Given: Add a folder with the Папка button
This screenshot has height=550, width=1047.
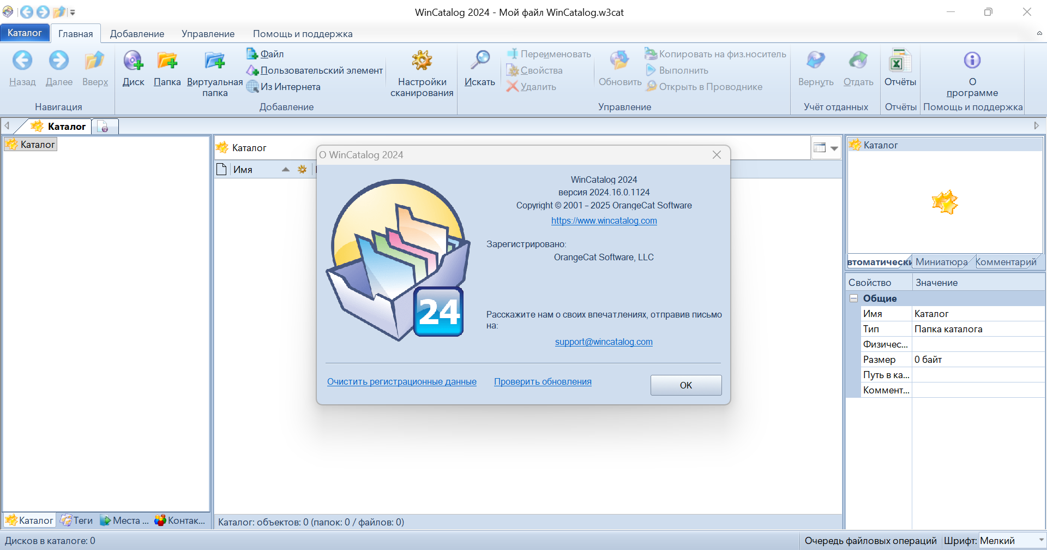Looking at the screenshot, I should [x=167, y=68].
